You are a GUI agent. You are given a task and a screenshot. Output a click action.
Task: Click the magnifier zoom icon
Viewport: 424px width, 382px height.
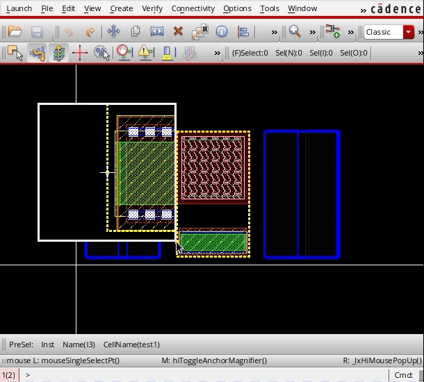pos(295,32)
